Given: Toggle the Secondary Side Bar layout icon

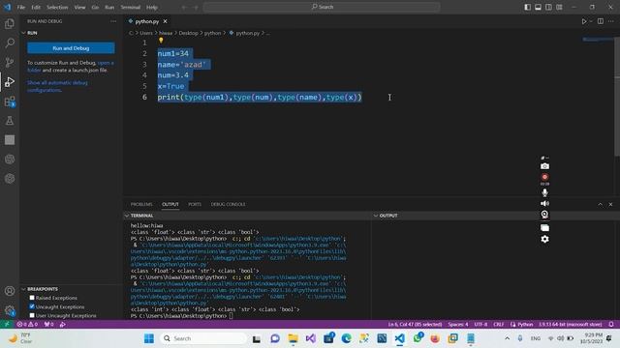Looking at the screenshot, I should pos(549,7).
